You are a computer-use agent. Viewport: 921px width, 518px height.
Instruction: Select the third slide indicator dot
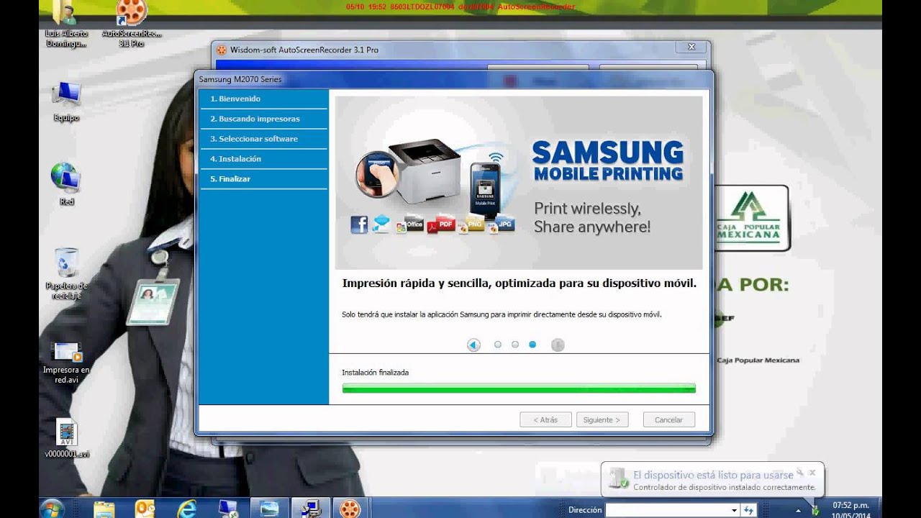coord(532,345)
